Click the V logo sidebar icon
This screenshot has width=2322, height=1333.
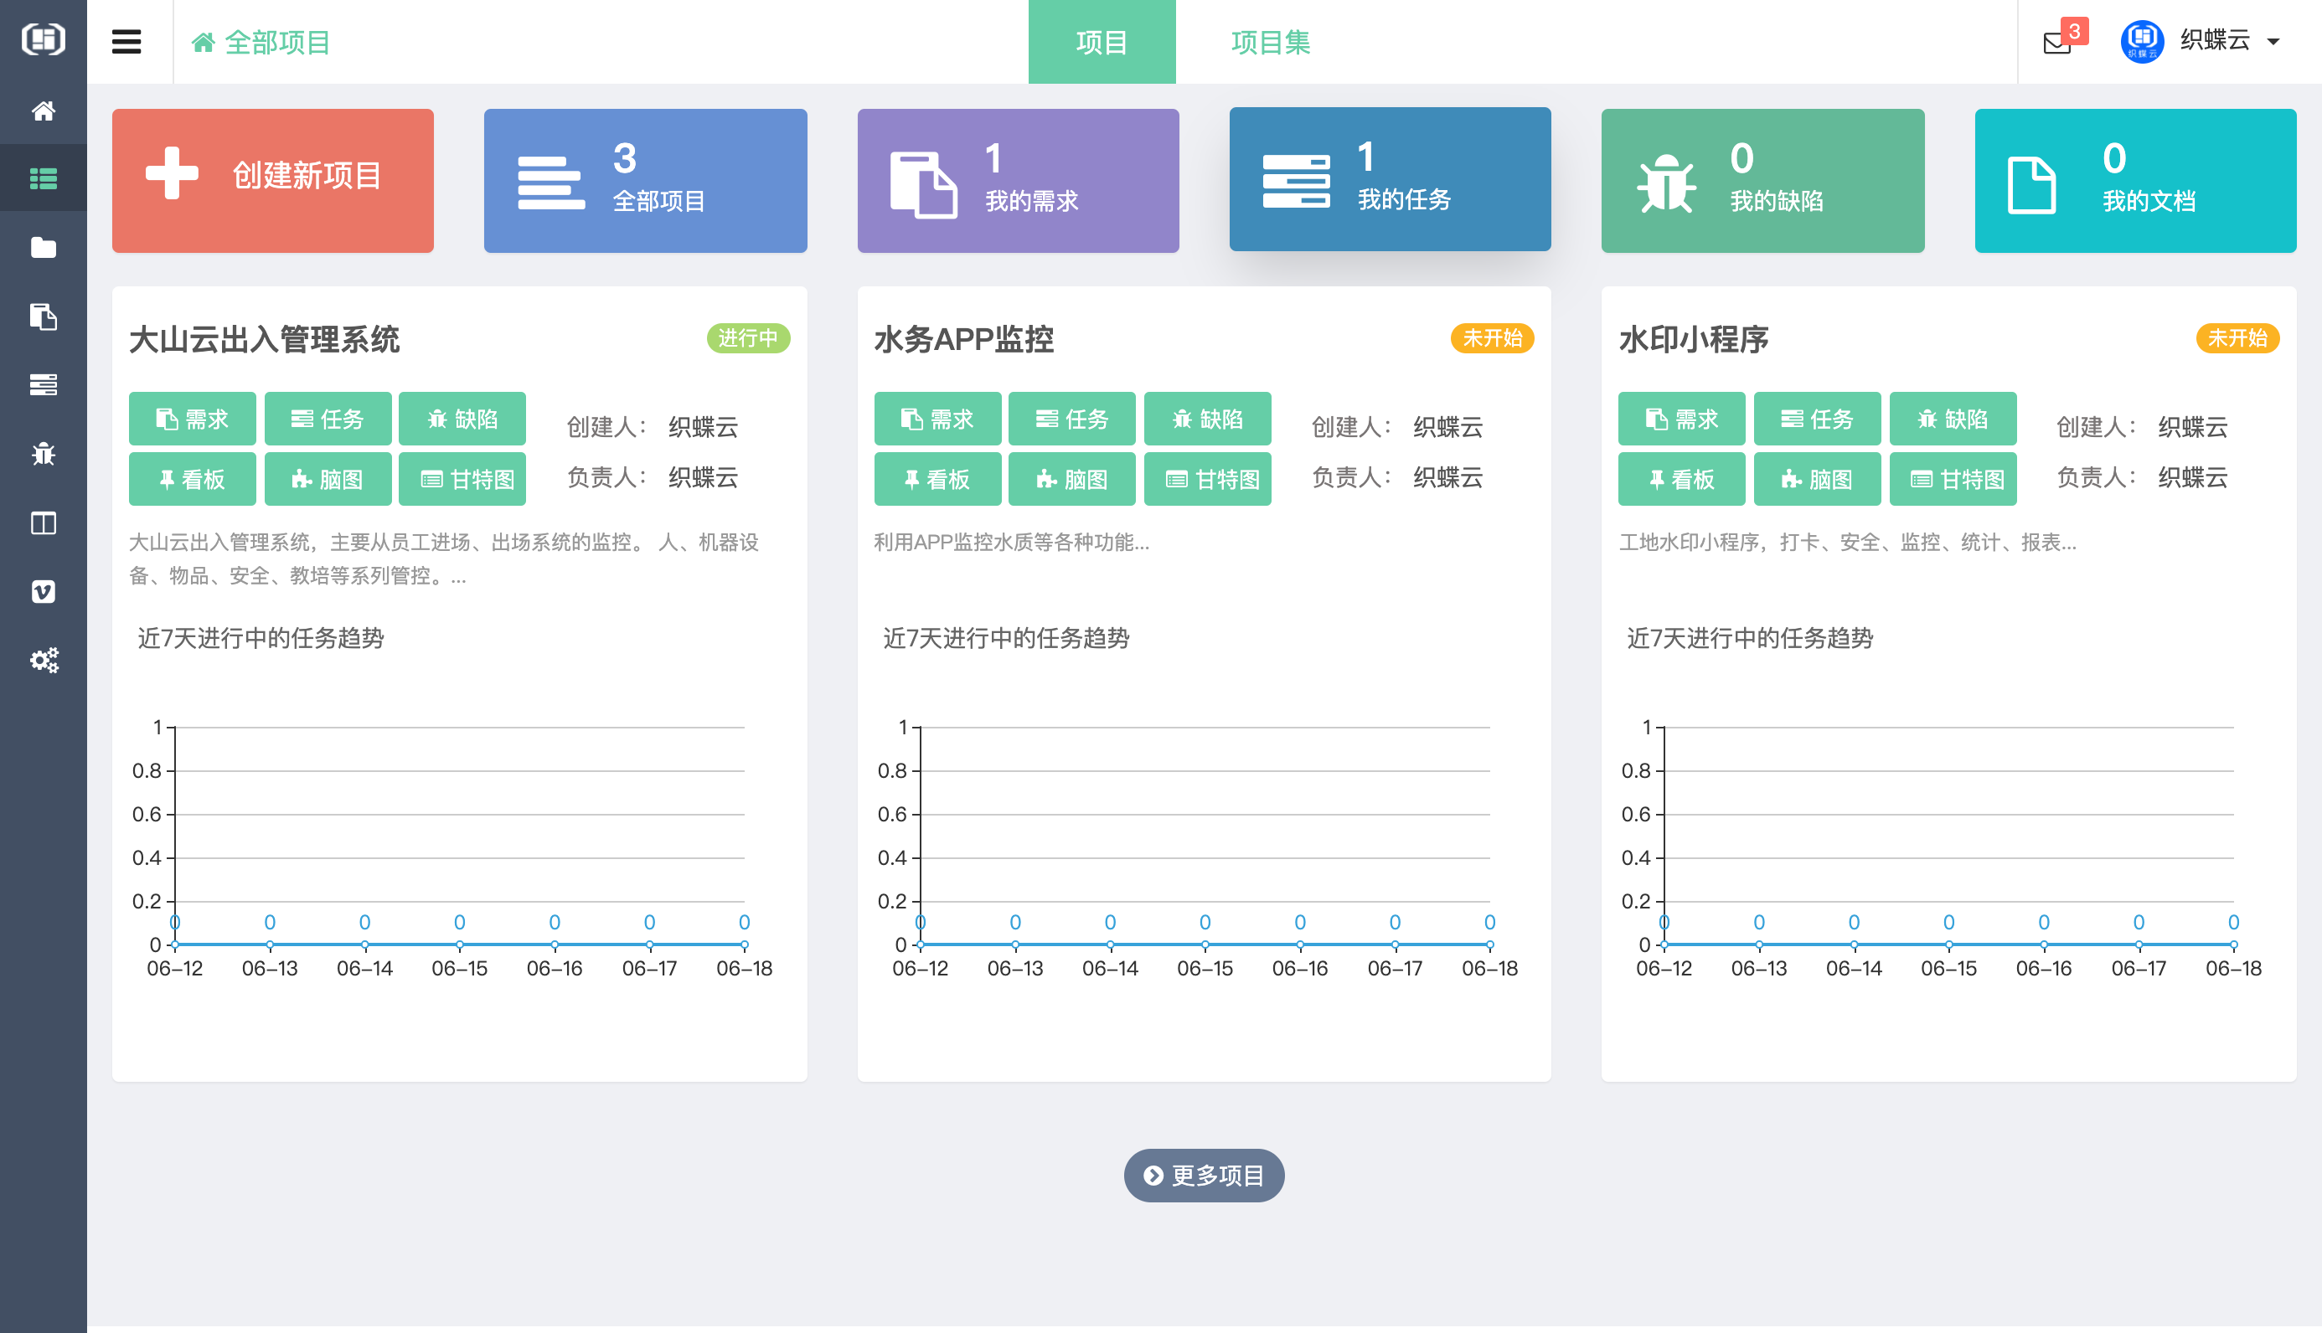click(x=43, y=591)
